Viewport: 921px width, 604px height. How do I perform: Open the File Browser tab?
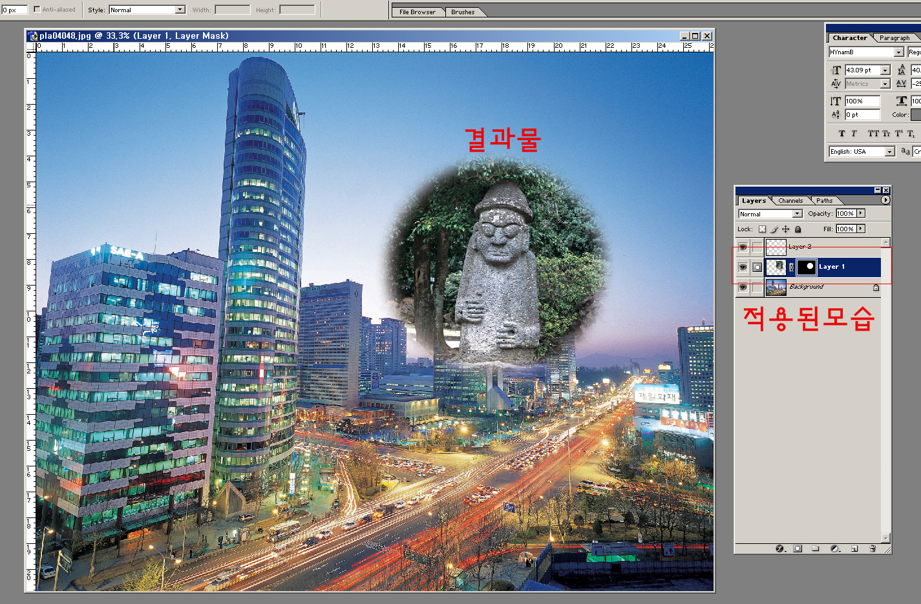click(x=417, y=12)
